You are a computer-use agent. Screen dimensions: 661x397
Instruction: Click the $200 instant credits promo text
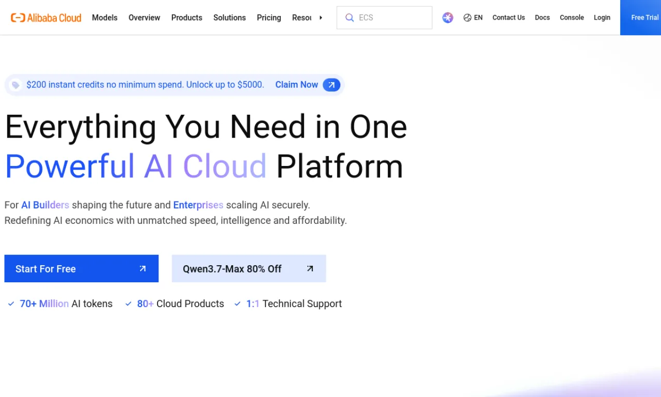coord(145,85)
